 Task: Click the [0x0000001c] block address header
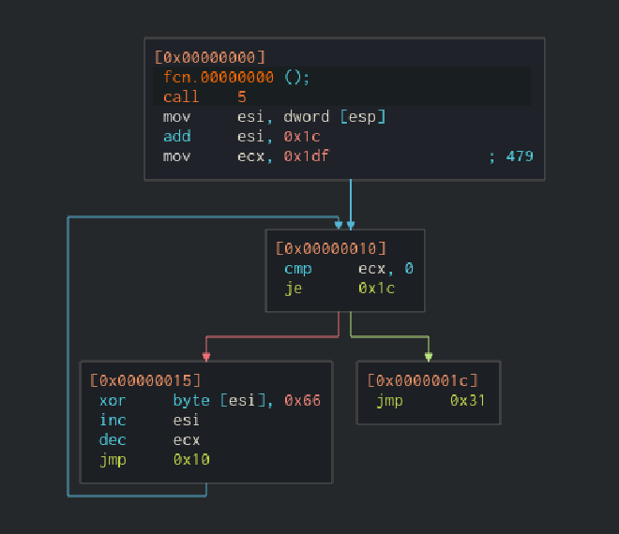tap(422, 380)
